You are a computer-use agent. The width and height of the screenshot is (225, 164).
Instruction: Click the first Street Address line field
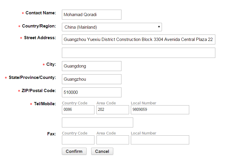coord(138,39)
